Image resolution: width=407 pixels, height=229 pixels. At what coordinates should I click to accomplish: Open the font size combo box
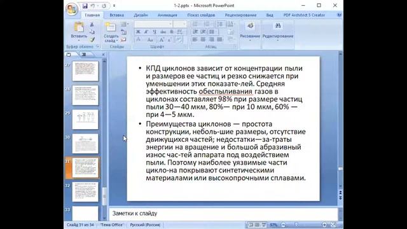point(180,24)
